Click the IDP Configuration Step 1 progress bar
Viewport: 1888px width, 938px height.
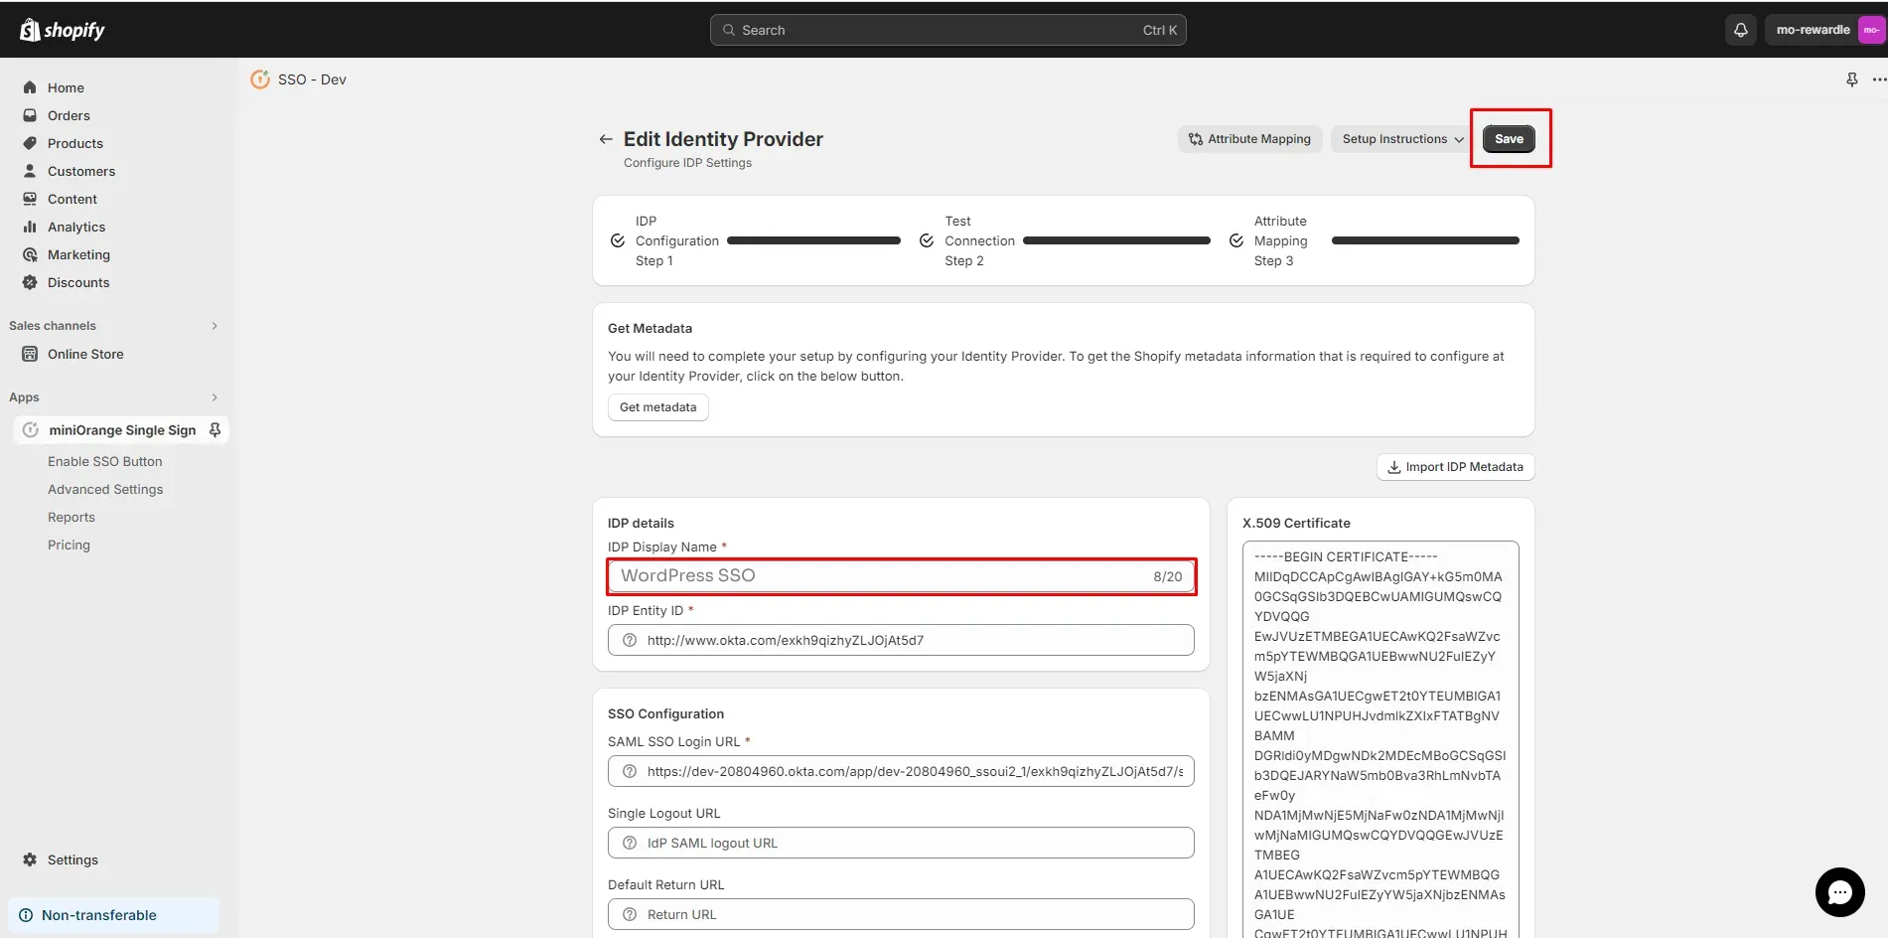pos(813,240)
